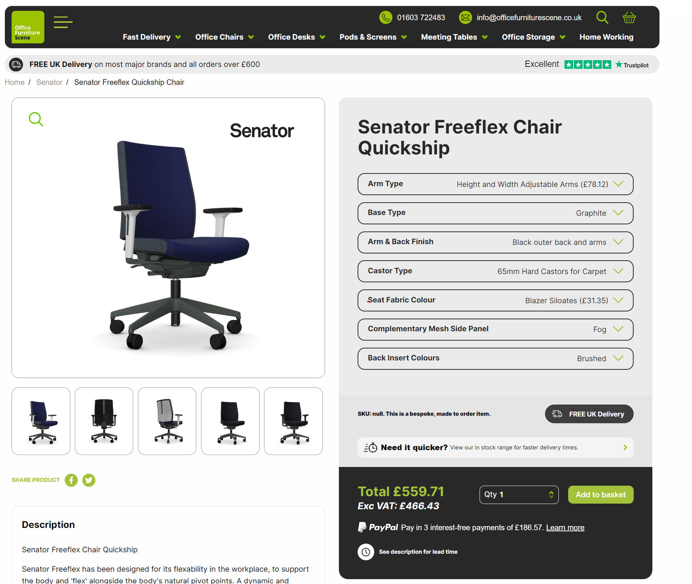
Task: Open the Meeting Tables menu
Action: 454,37
